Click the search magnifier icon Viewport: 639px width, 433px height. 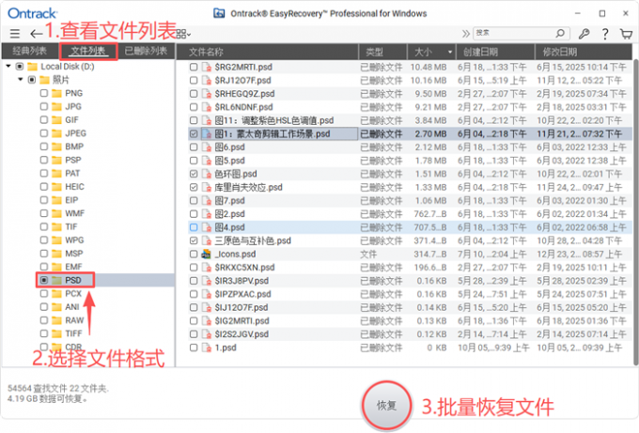pyautogui.click(x=560, y=33)
